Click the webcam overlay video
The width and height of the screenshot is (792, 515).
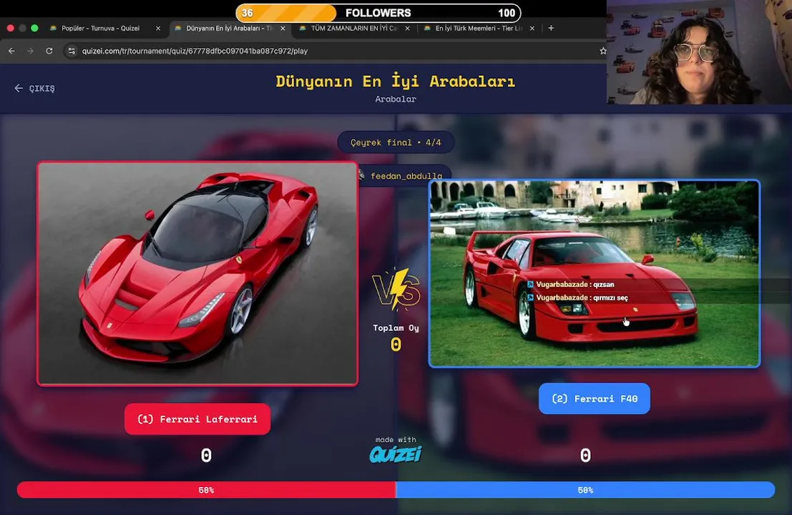point(699,52)
